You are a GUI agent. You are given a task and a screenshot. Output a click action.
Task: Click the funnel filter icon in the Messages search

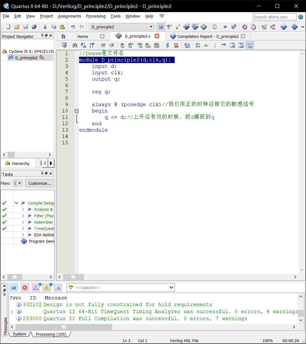tap(71, 287)
